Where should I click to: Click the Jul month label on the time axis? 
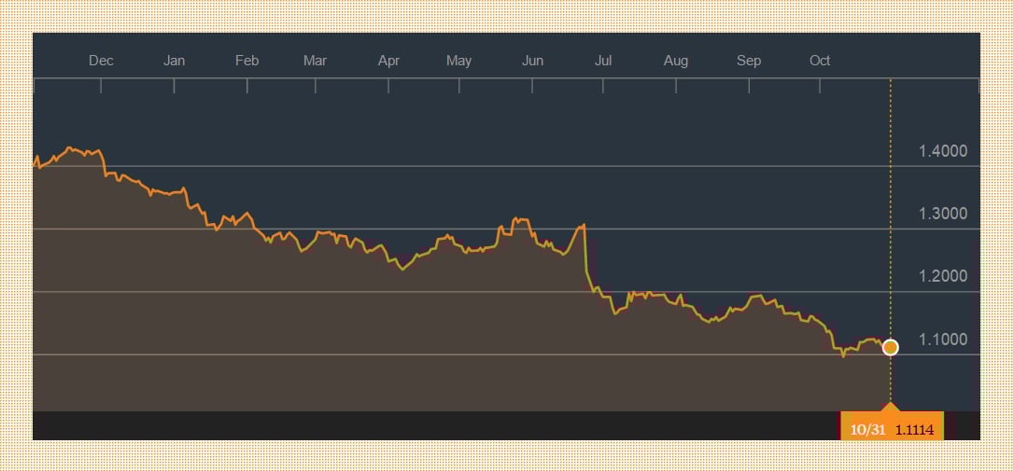pos(603,61)
